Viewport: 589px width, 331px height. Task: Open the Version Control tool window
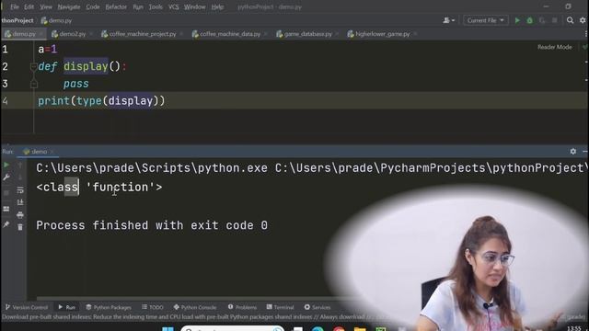tap(27, 307)
